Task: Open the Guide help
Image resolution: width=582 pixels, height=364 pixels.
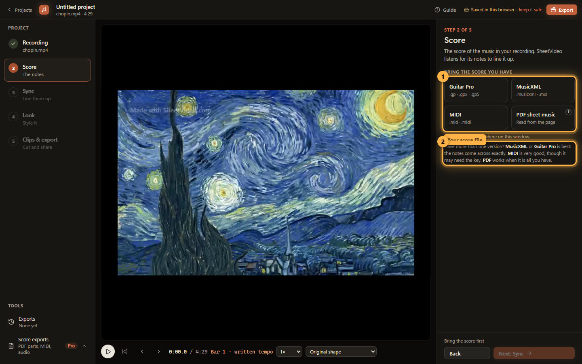Action: 445,10
